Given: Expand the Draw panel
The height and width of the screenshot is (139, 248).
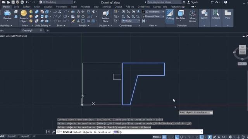Looking at the screenshot, I should click(x=61, y=25).
